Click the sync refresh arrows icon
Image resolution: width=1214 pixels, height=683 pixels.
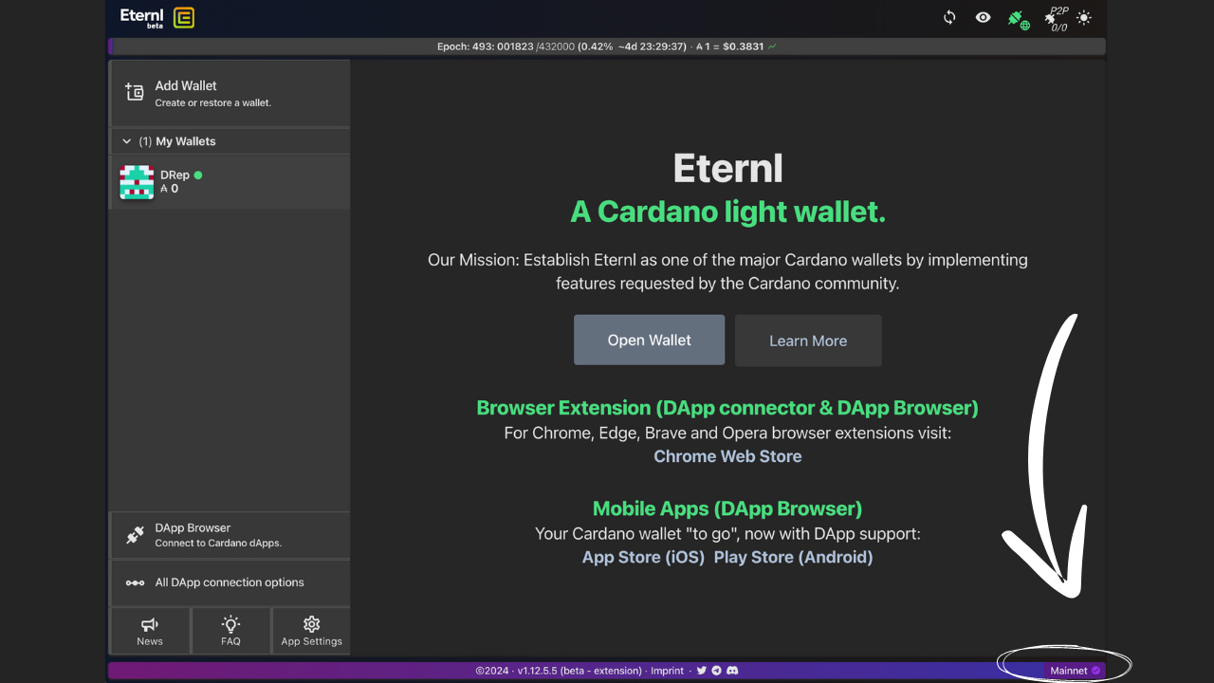(x=949, y=17)
